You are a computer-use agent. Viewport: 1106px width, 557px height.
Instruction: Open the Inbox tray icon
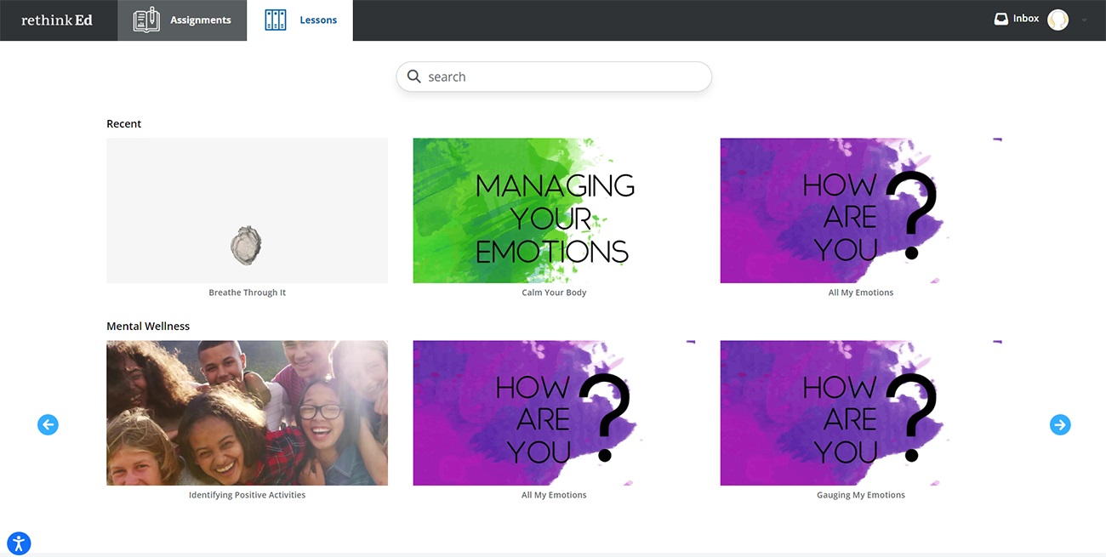click(1001, 19)
